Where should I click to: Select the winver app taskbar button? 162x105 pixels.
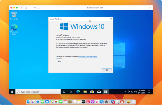[x=106, y=92]
